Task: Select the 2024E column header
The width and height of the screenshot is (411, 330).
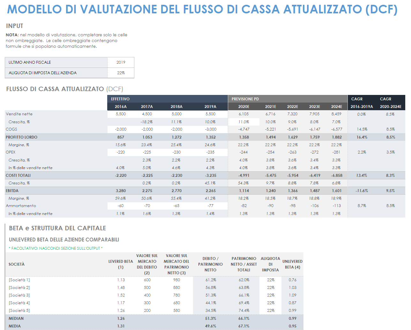Action: click(337, 107)
